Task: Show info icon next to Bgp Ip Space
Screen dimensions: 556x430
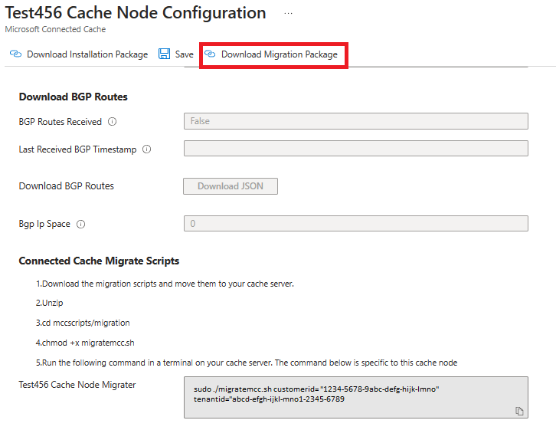Action: point(80,224)
